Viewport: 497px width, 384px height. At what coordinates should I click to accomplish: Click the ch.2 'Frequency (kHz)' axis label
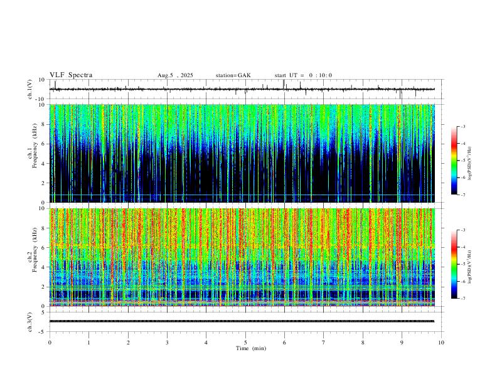click(x=35, y=250)
